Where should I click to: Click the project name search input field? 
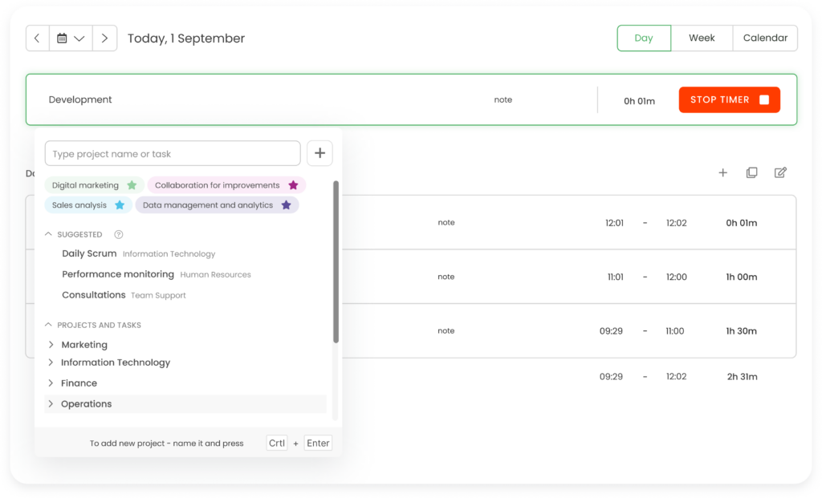click(x=173, y=152)
